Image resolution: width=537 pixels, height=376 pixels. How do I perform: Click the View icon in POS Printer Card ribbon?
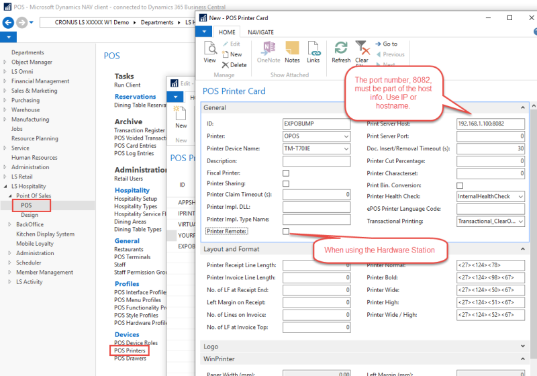[210, 52]
